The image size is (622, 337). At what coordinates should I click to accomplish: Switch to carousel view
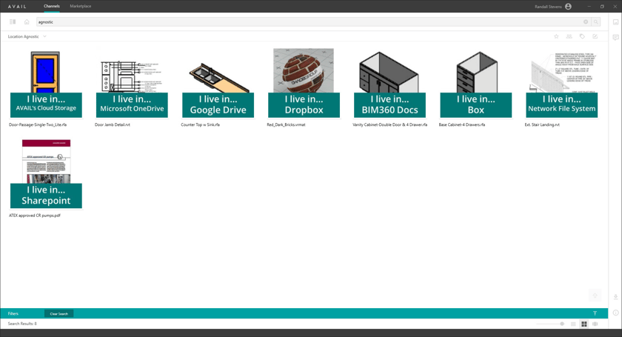595,324
